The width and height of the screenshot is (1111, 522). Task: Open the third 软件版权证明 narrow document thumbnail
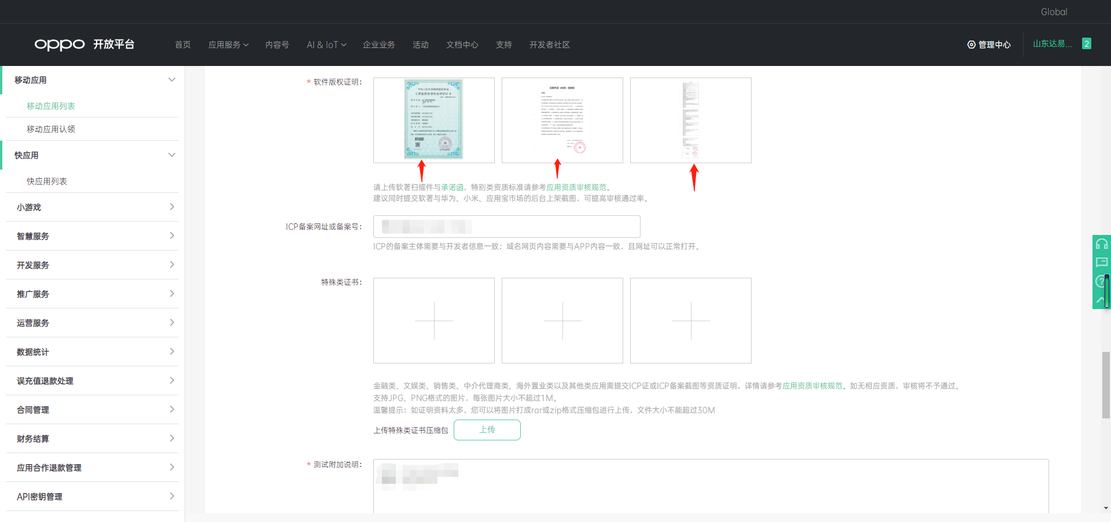click(691, 120)
